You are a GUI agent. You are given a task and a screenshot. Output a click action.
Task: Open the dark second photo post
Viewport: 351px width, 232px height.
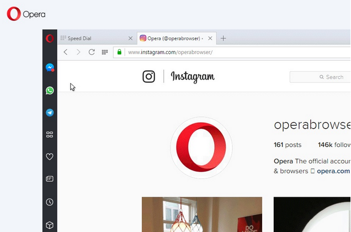coord(312,214)
